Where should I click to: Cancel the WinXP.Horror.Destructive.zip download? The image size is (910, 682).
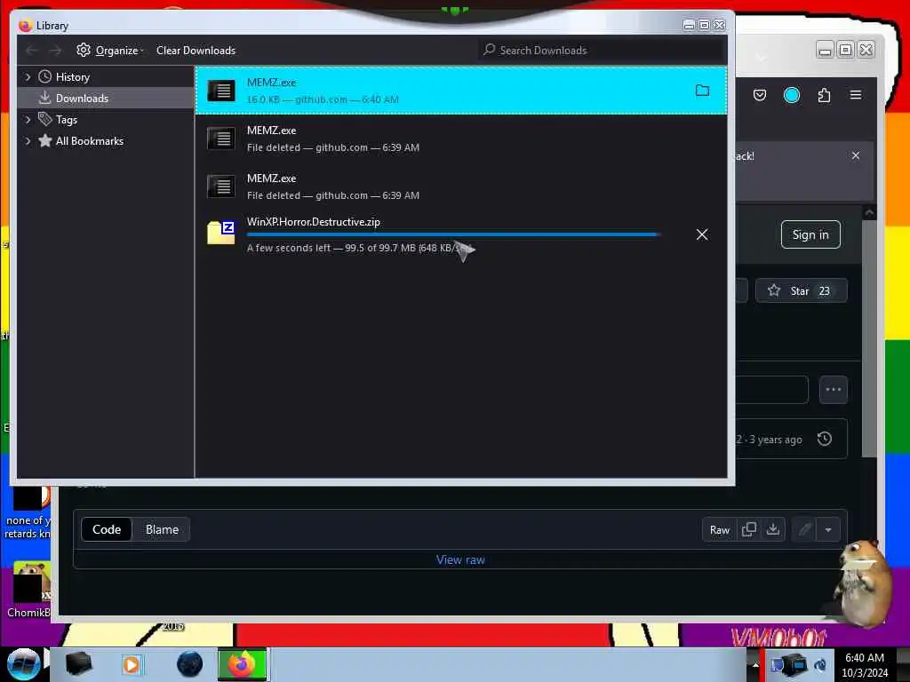pyautogui.click(x=702, y=234)
